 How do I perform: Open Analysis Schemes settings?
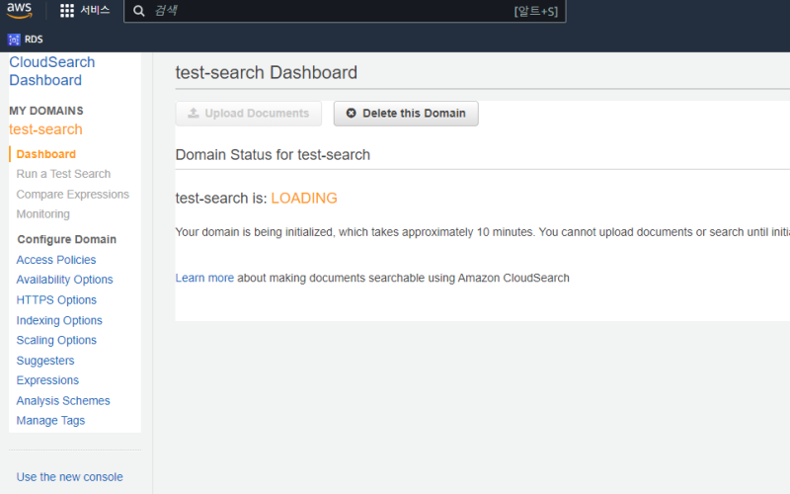[63, 400]
